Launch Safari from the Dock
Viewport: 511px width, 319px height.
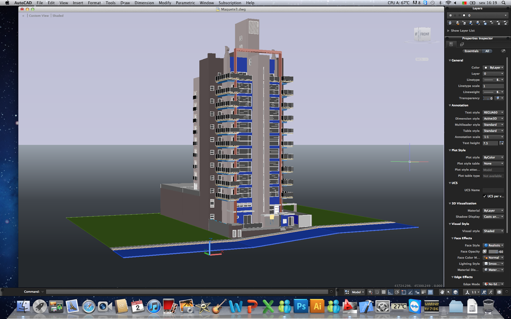click(x=88, y=307)
